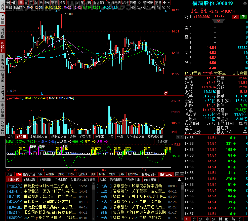Open 更多 periods next to 1分

click(54, 3)
